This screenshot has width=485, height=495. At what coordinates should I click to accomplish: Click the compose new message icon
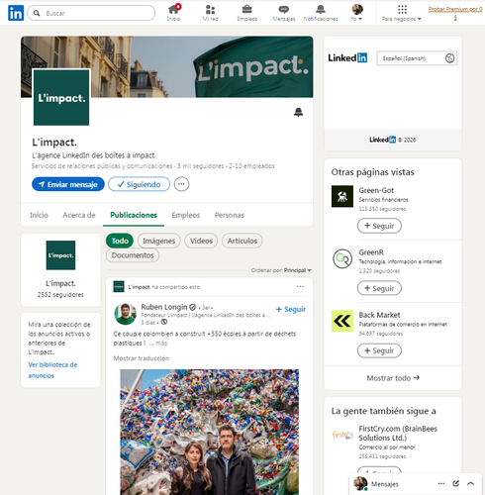456,484
